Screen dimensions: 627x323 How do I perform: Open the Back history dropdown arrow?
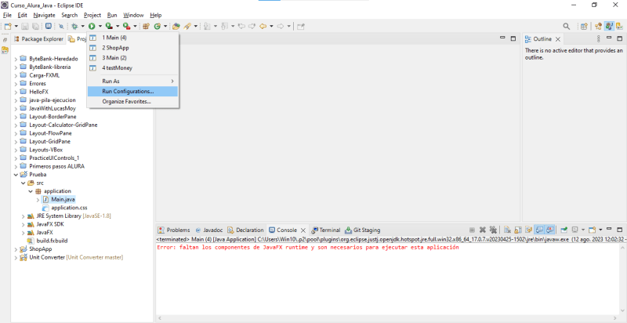tap(271, 27)
